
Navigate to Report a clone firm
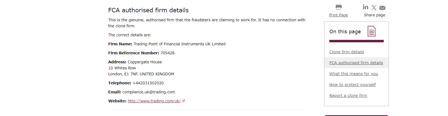(x=348, y=96)
